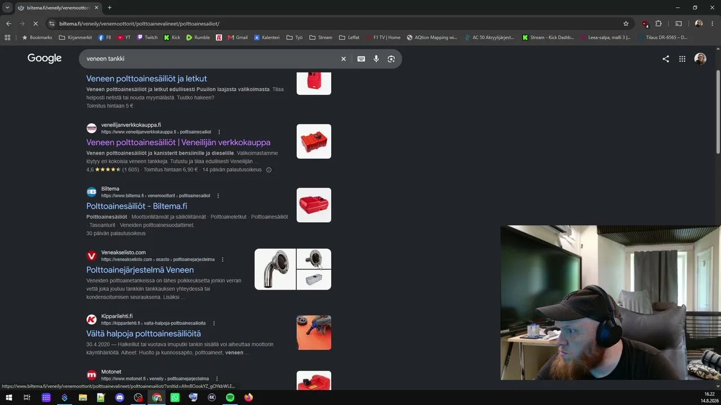Stop loading the current page
This screenshot has height=405, width=721.
[x=35, y=24]
